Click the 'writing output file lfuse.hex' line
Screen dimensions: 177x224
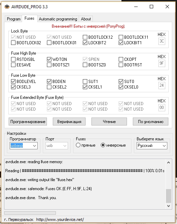coord(40,180)
